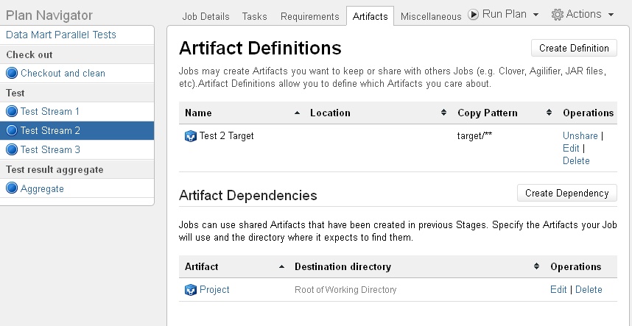The height and width of the screenshot is (326, 632).
Task: Click the Test Stream 1 status icon
Action: coord(12,111)
